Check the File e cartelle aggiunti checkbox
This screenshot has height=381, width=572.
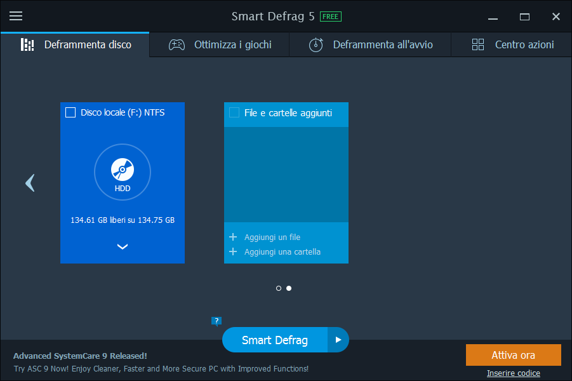[x=234, y=112]
